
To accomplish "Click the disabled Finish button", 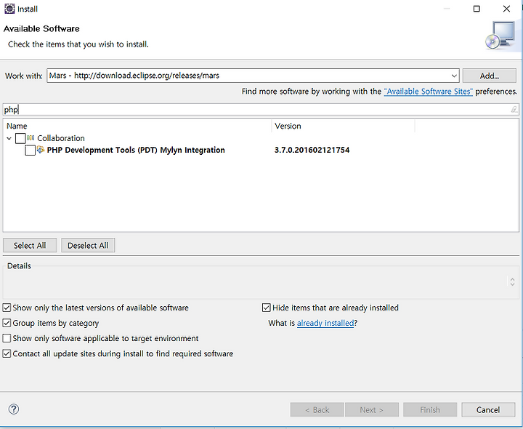I will [430, 409].
